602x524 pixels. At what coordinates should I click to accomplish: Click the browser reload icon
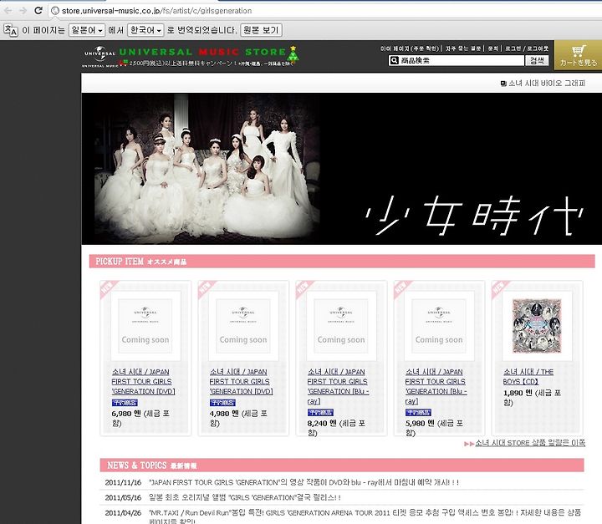pos(38,10)
